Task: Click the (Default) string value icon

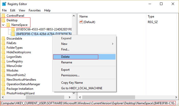Action: click(x=81, y=22)
